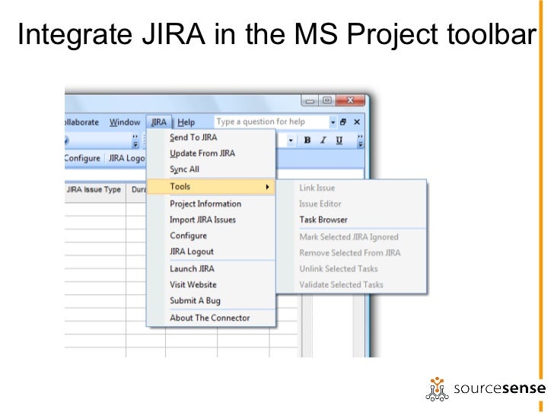This screenshot has width=554, height=415.
Task: Choose Update From JIRA
Action: pos(211,154)
